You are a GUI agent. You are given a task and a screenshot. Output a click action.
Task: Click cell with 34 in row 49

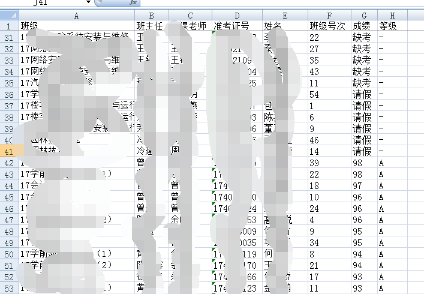pyautogui.click(x=330, y=242)
